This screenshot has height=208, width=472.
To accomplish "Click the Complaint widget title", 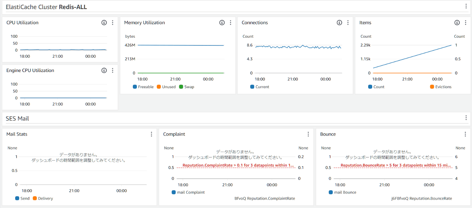I will 174,134.
